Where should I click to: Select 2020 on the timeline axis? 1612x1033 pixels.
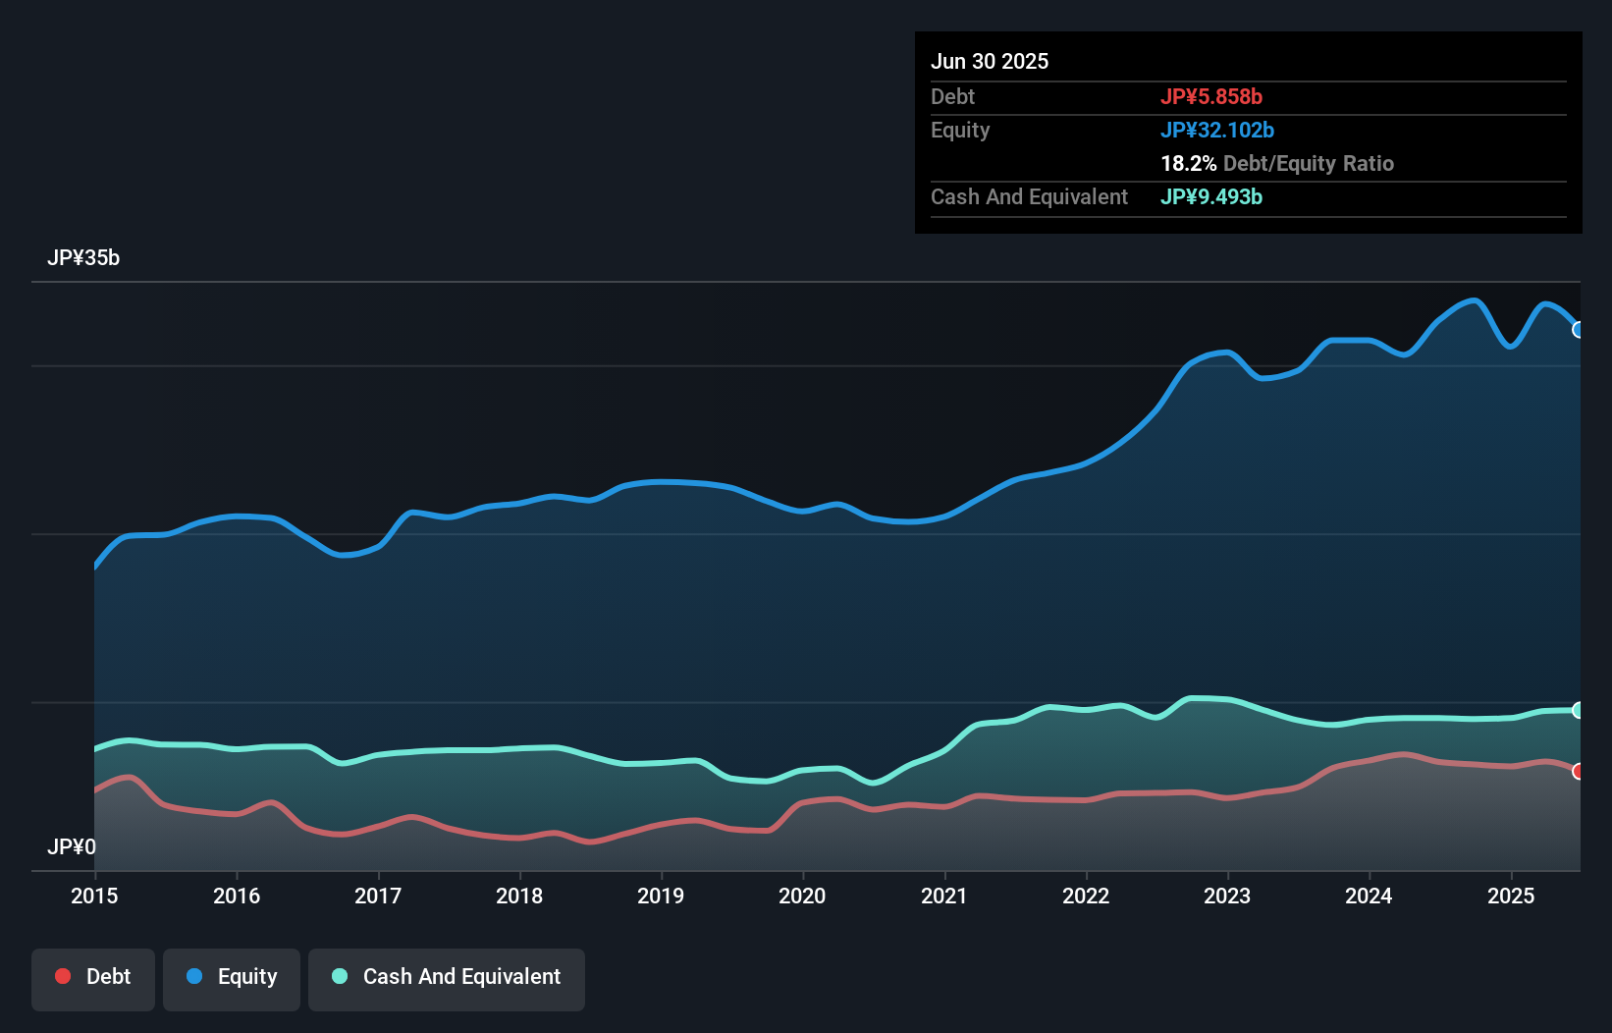pos(802,896)
